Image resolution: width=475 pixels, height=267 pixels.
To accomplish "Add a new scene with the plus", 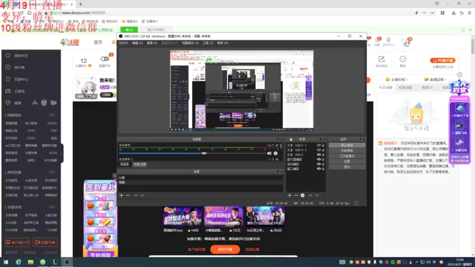I will [x=122, y=196].
